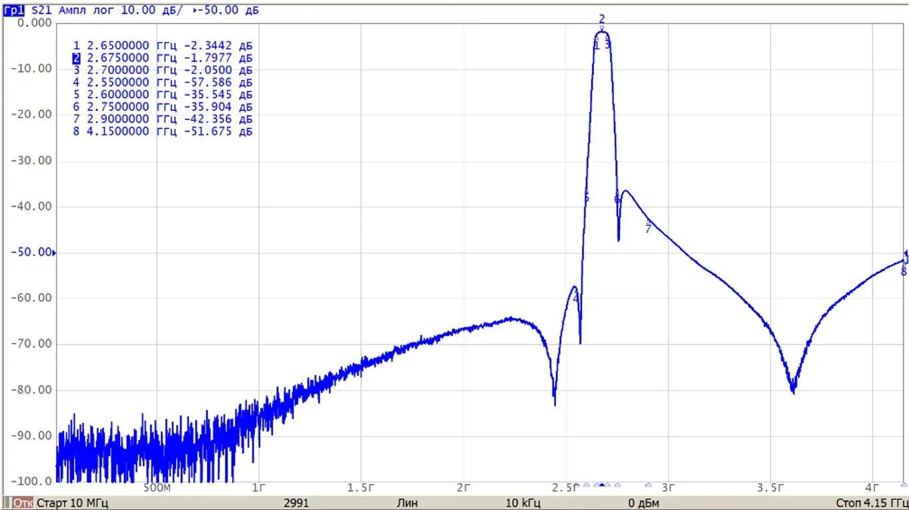The image size is (909, 510).
Task: Click the reference level arrow at -50.00
Action: point(55,253)
